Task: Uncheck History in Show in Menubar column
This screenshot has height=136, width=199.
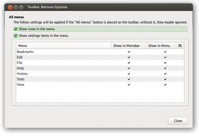Action: (129, 73)
